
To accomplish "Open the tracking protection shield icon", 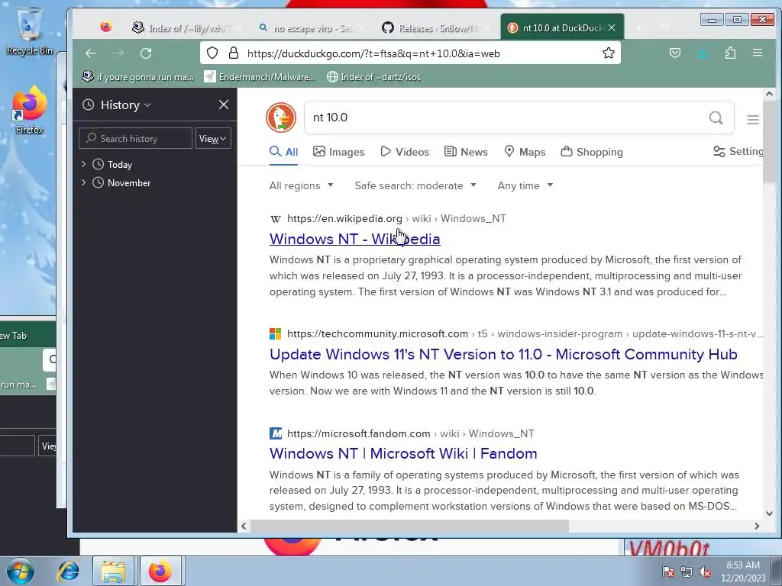I will pyautogui.click(x=212, y=53).
